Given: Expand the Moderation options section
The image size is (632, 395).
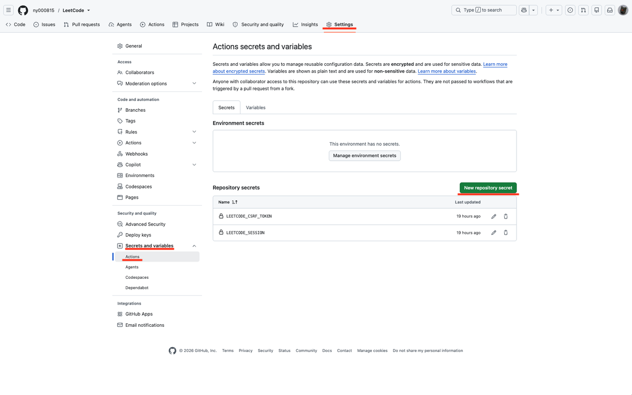Looking at the screenshot, I should pyautogui.click(x=194, y=84).
